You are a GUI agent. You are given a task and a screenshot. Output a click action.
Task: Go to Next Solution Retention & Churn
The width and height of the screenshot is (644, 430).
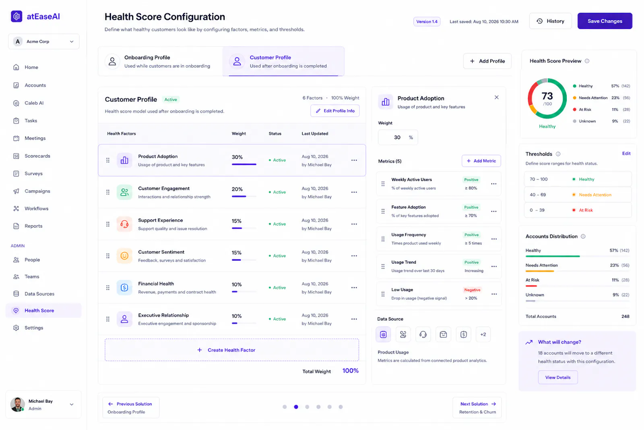tap(478, 408)
